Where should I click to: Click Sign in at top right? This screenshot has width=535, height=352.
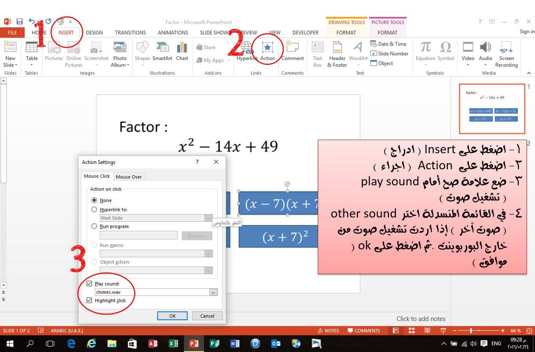click(527, 32)
